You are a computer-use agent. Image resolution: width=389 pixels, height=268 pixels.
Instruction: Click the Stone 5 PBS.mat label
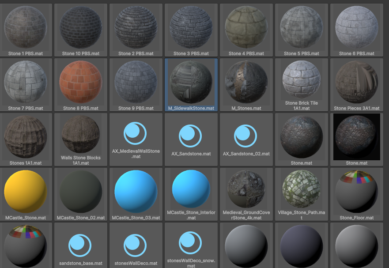click(302, 53)
